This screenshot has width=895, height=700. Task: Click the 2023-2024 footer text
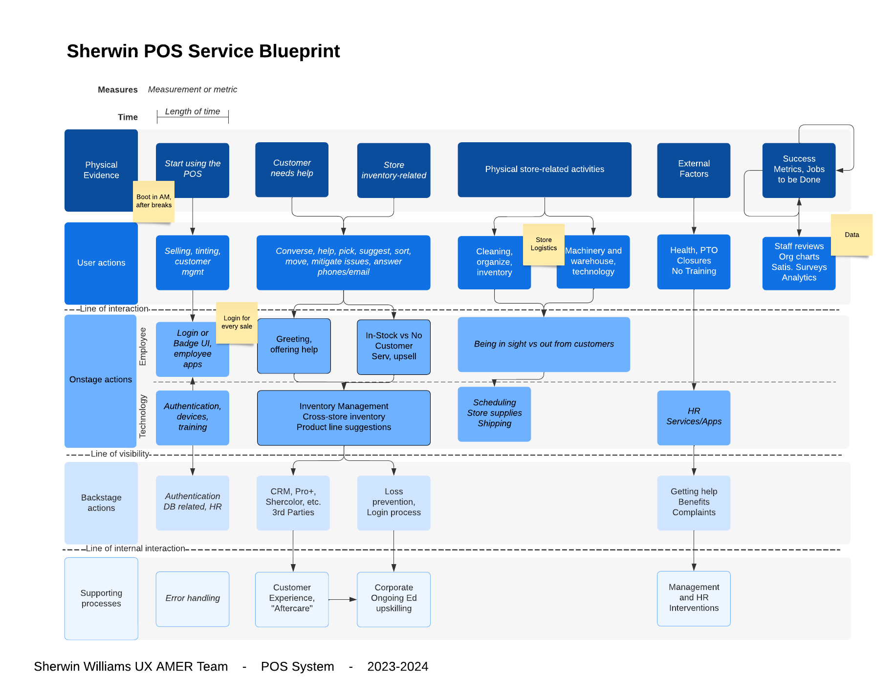pyautogui.click(x=398, y=667)
